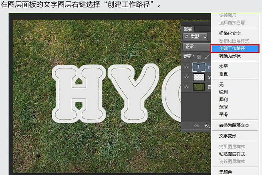262x175 pixels.
Task: Select the transparent checkerboard layer thumbnail
Action: (x=199, y=77)
